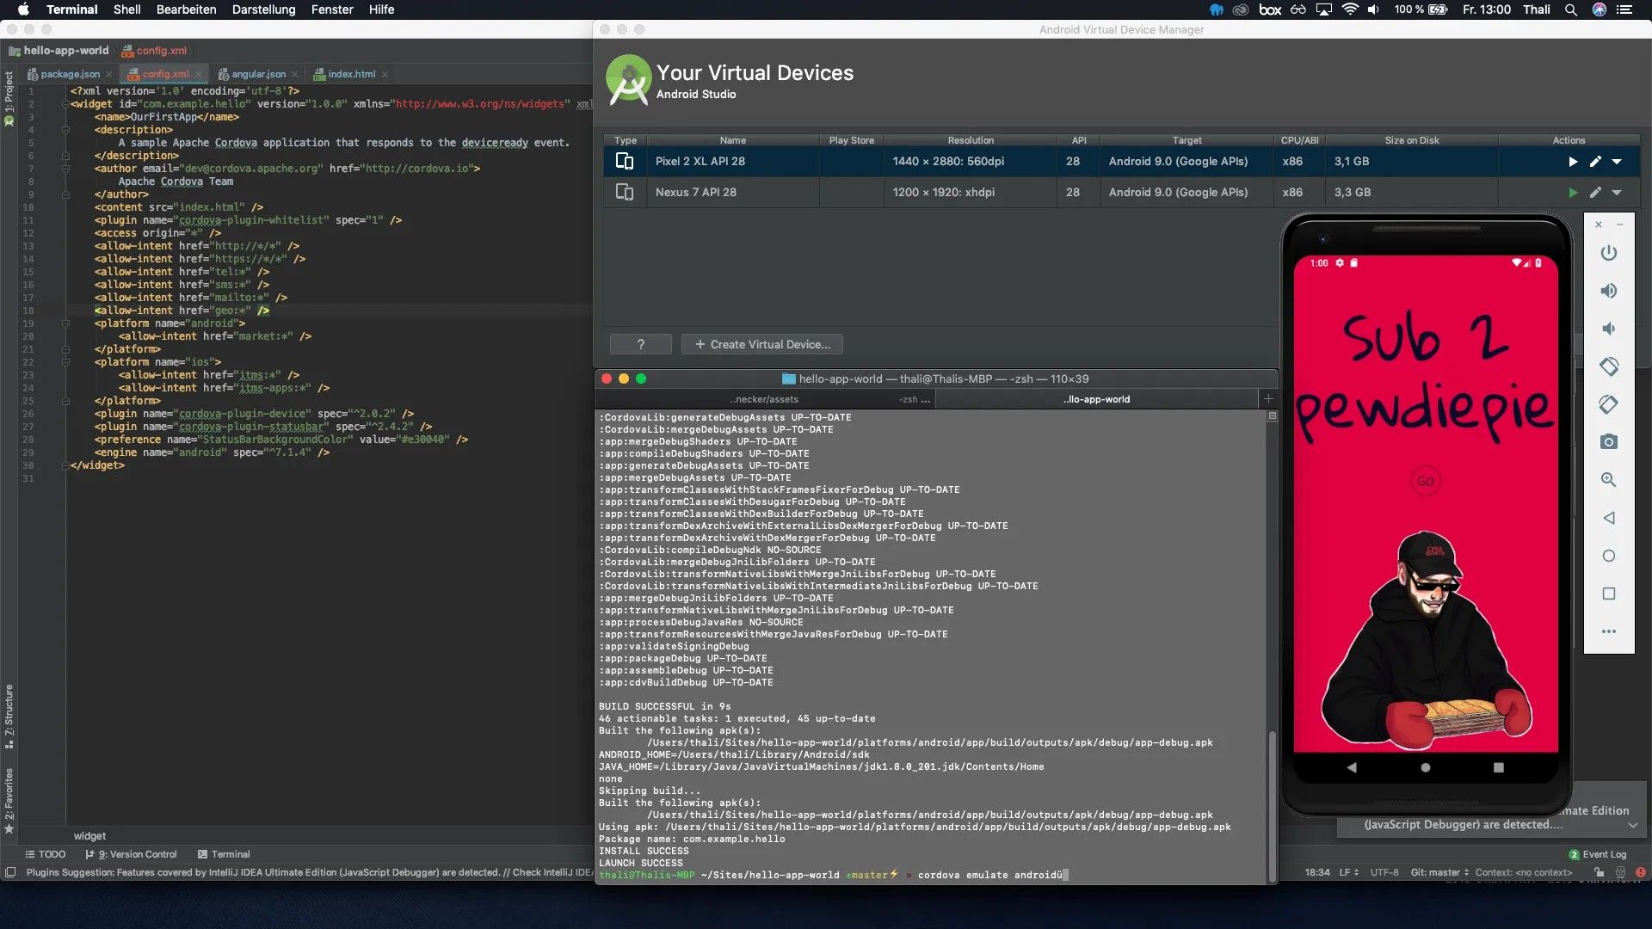Screen dimensions: 1652x929
Task: Increase emulator volume with volume up icon
Action: click(1608, 291)
